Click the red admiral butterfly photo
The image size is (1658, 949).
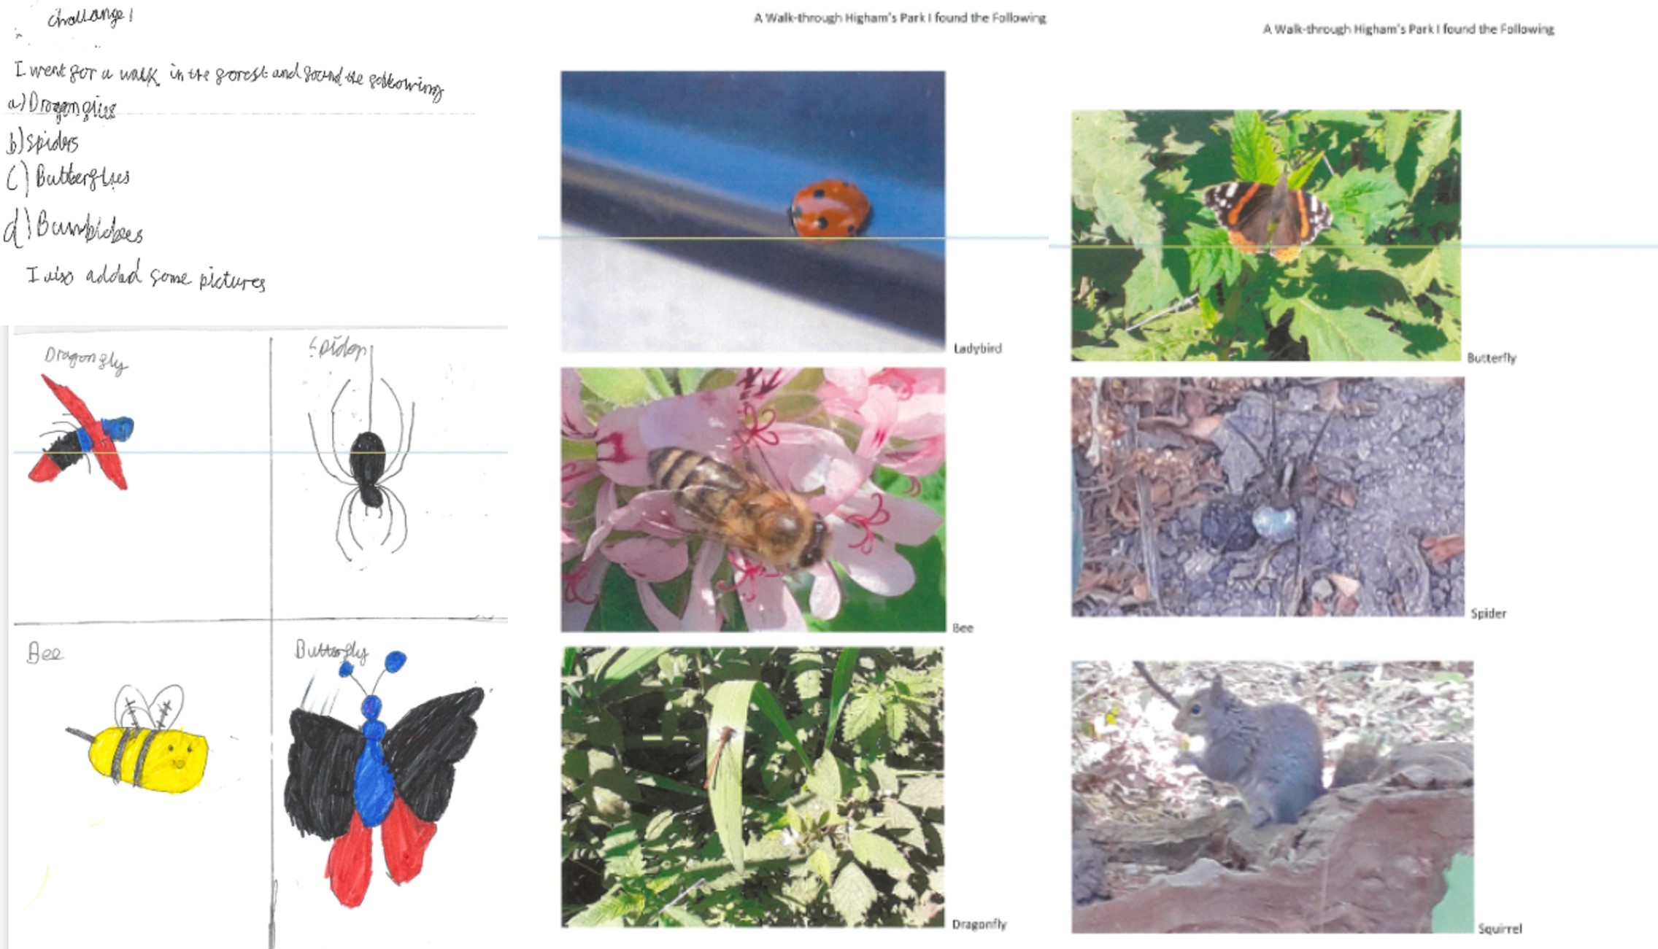pyautogui.click(x=1266, y=236)
